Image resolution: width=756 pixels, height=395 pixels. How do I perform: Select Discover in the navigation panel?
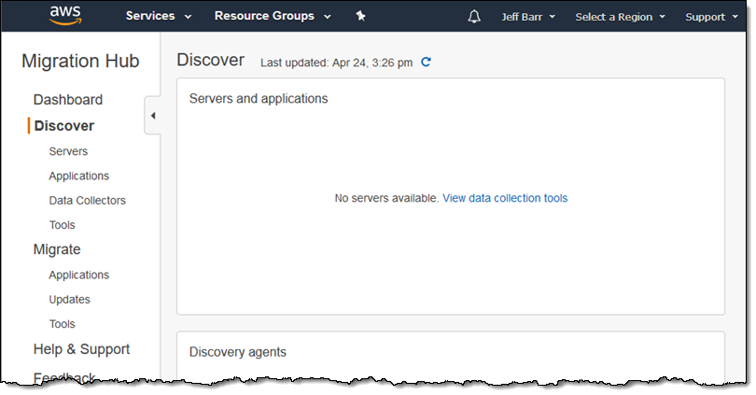pos(64,126)
